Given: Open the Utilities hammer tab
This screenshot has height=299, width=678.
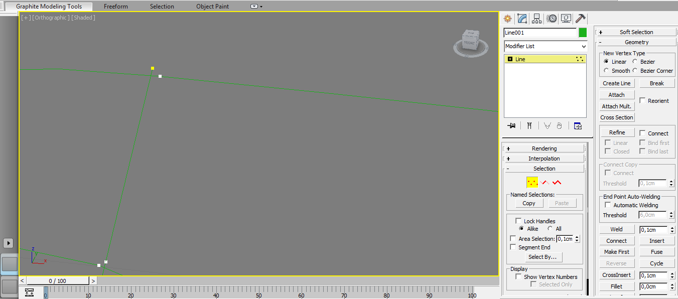Looking at the screenshot, I should (581, 19).
